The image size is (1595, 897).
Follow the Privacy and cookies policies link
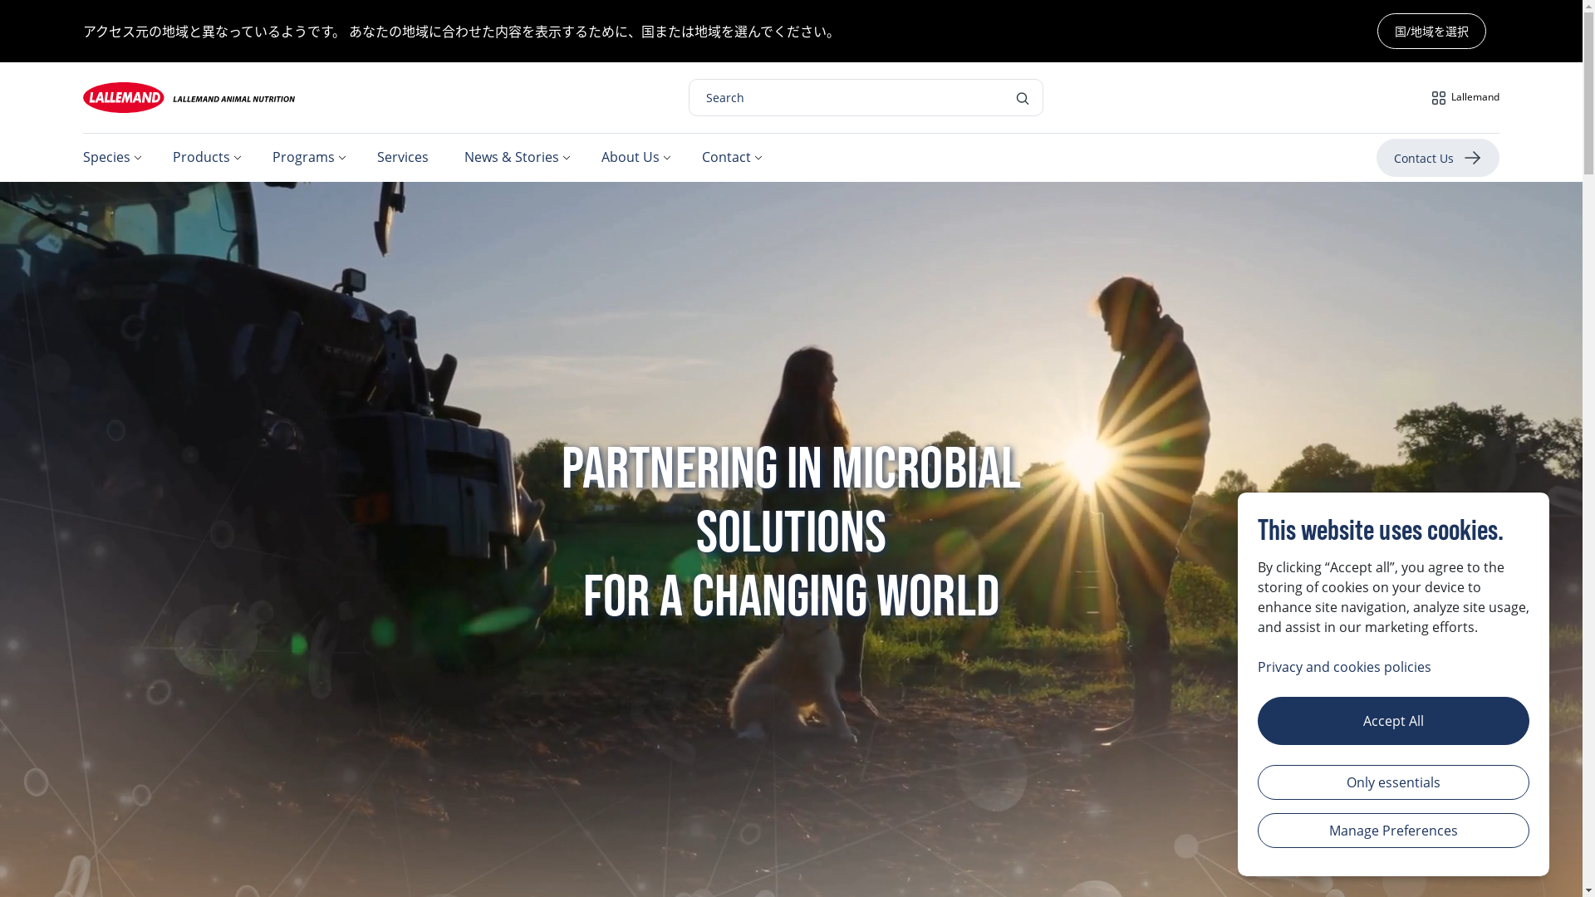pos(1343,667)
